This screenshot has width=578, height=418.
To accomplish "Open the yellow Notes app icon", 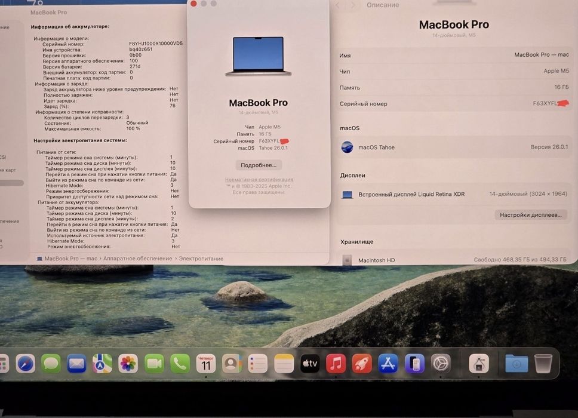I will (284, 364).
